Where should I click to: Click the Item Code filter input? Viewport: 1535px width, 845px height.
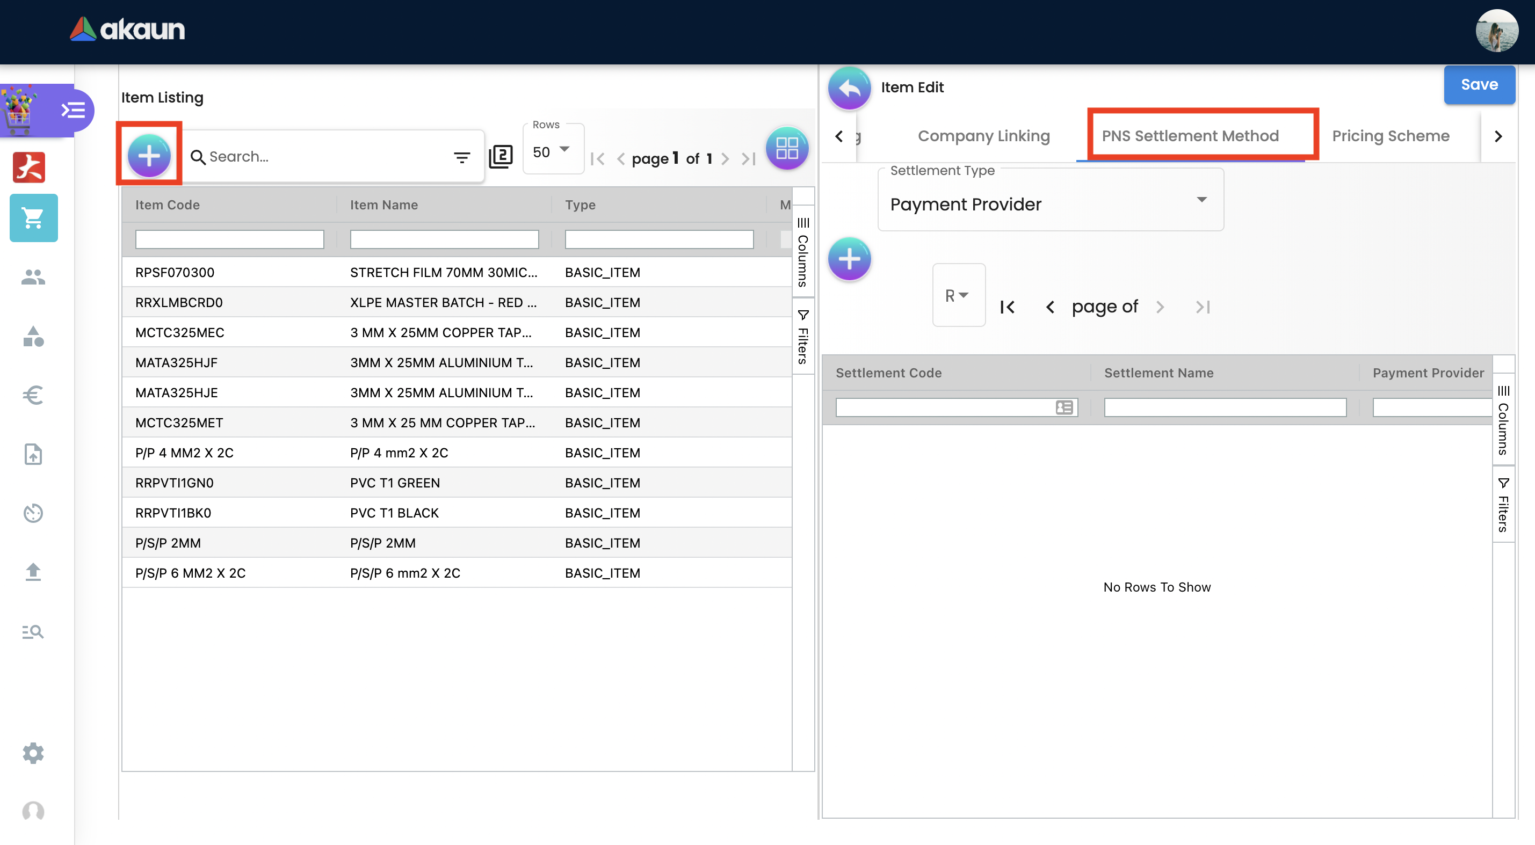point(229,239)
